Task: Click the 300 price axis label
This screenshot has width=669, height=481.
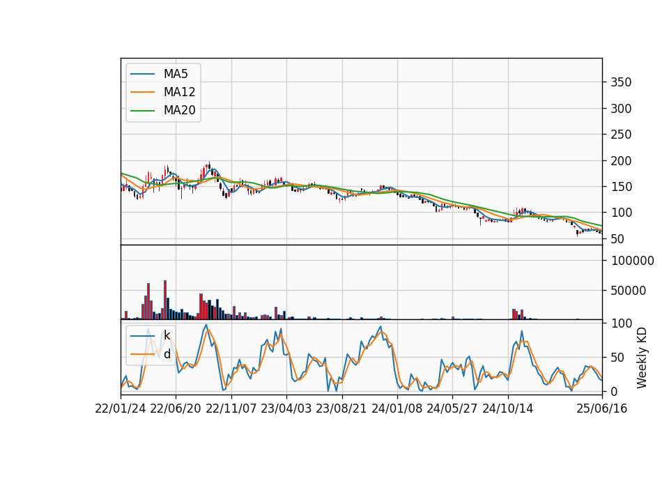Action: (x=621, y=109)
